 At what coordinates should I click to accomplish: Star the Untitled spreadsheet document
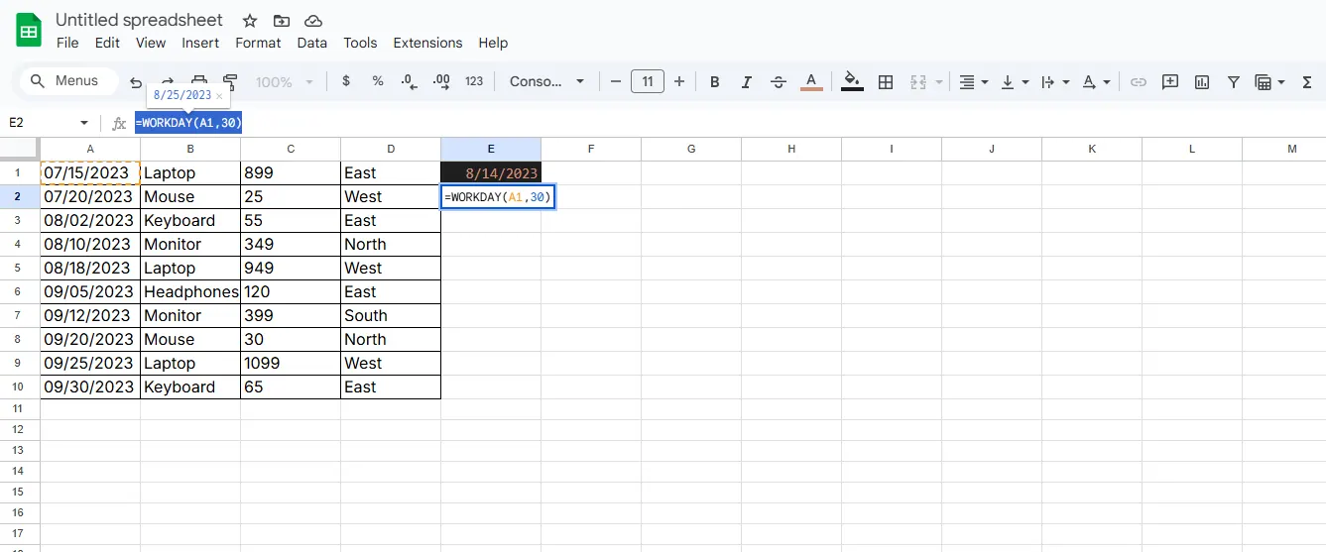click(x=250, y=21)
